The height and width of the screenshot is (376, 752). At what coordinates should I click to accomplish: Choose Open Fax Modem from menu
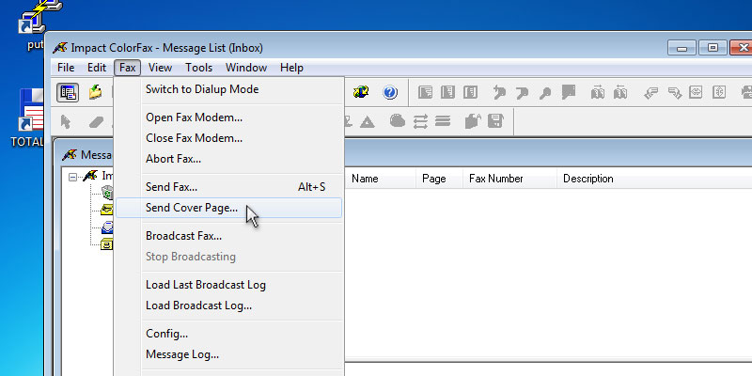click(x=194, y=117)
